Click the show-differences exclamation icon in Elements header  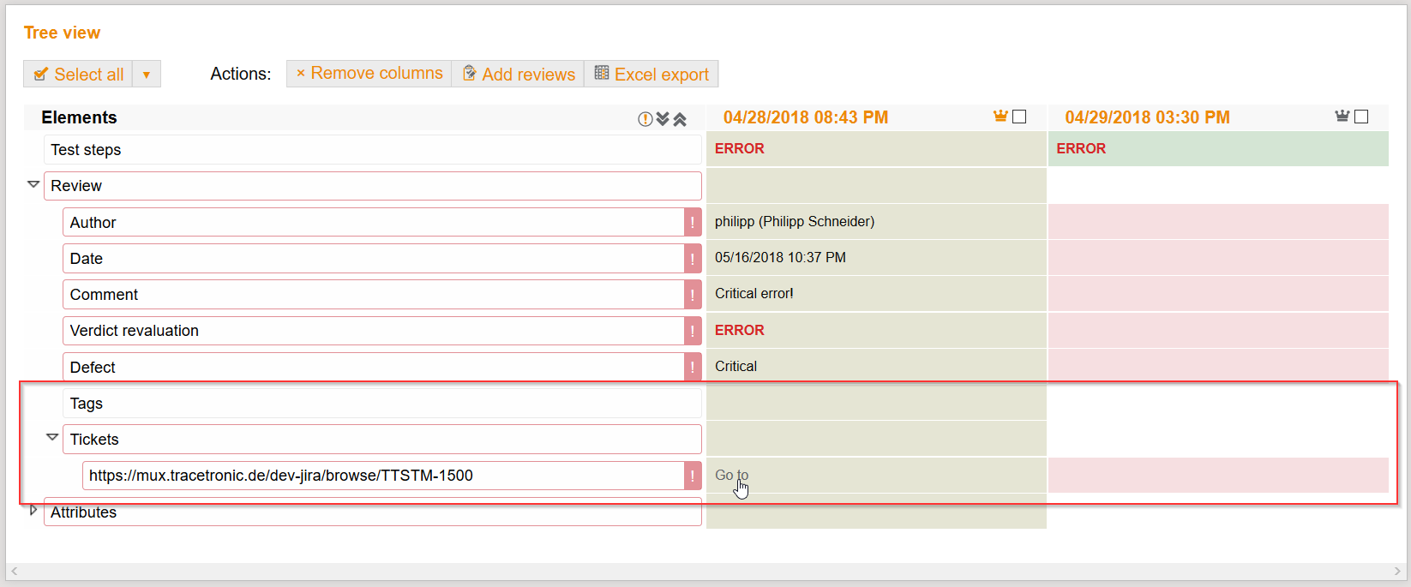(645, 119)
